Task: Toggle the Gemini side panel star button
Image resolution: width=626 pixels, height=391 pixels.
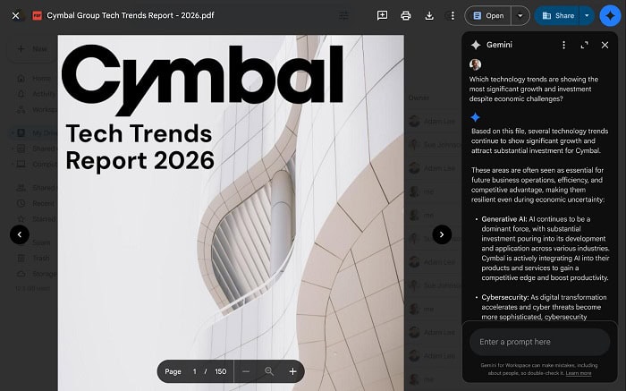Action: (x=611, y=15)
